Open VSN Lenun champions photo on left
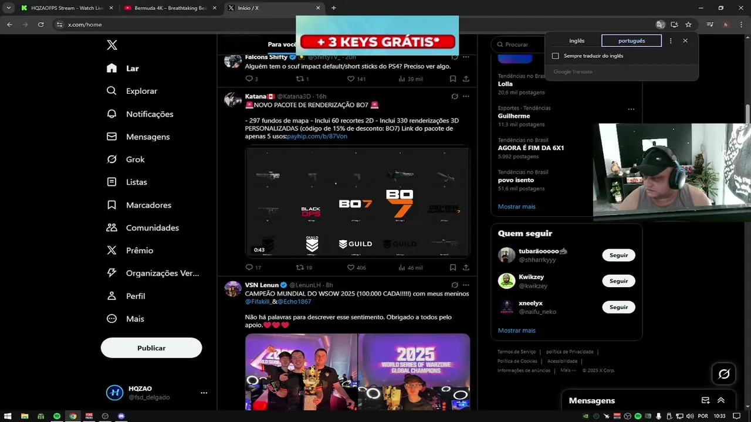Screen dimensions: 751x422 pos(301,372)
